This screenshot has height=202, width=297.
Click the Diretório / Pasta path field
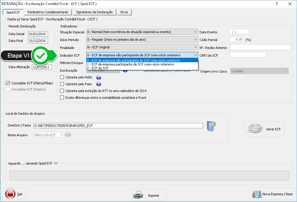(x=118, y=126)
